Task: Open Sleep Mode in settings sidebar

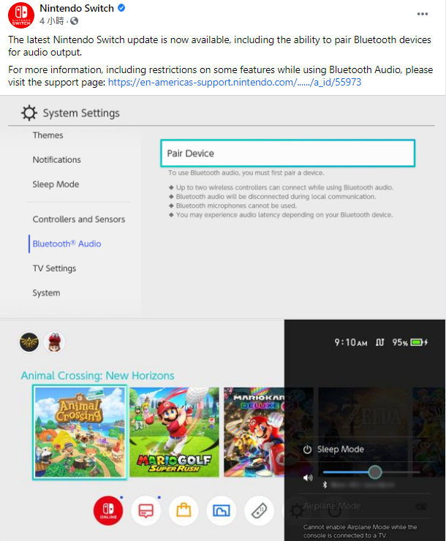Action: coord(56,184)
